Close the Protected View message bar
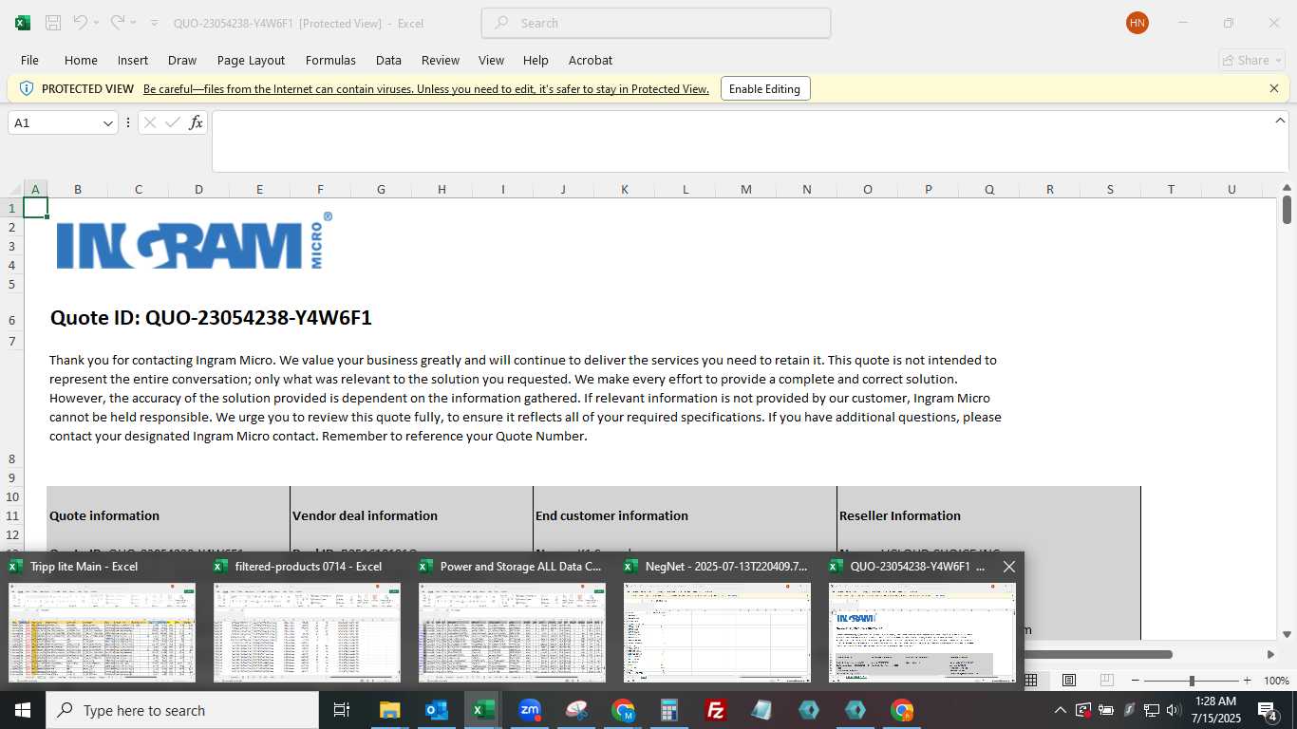Screen dimensions: 1297x729 point(1274,88)
